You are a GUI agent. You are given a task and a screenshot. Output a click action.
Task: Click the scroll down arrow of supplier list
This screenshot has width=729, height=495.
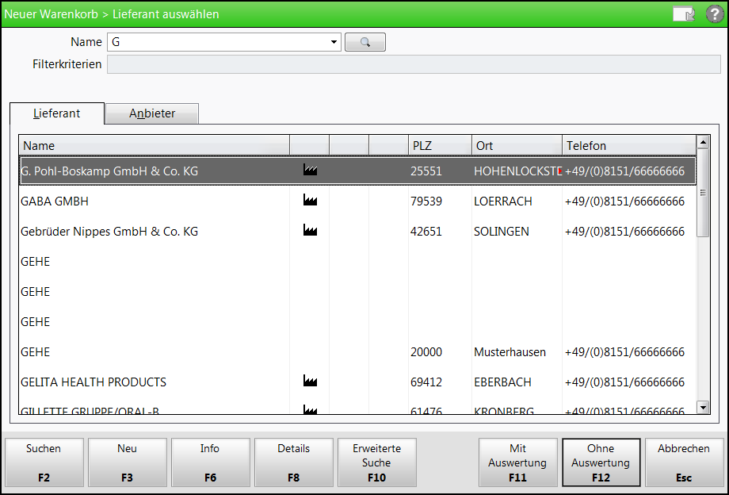coord(703,408)
